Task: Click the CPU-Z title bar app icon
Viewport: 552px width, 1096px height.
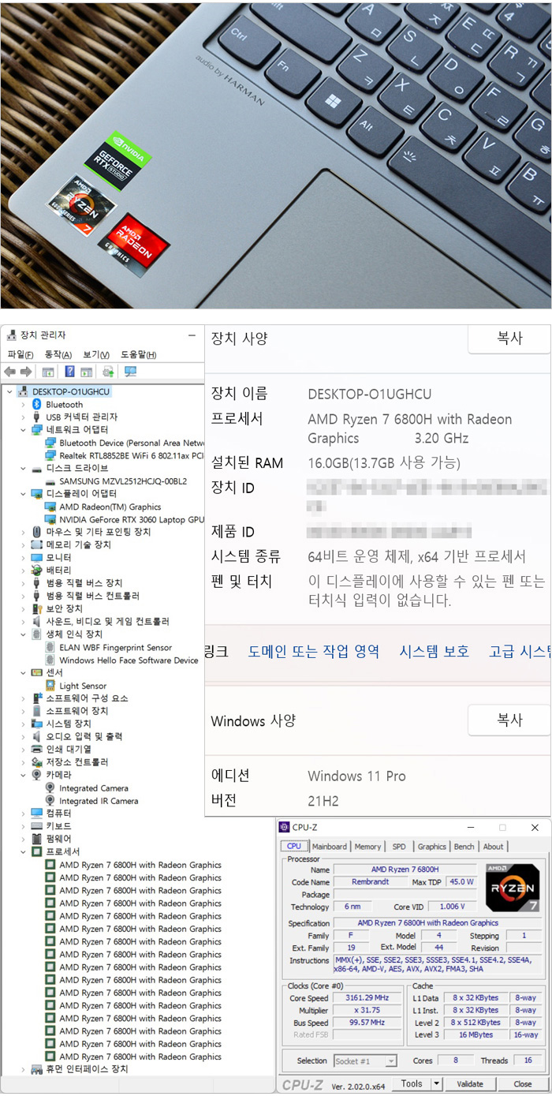Action: pos(285,827)
